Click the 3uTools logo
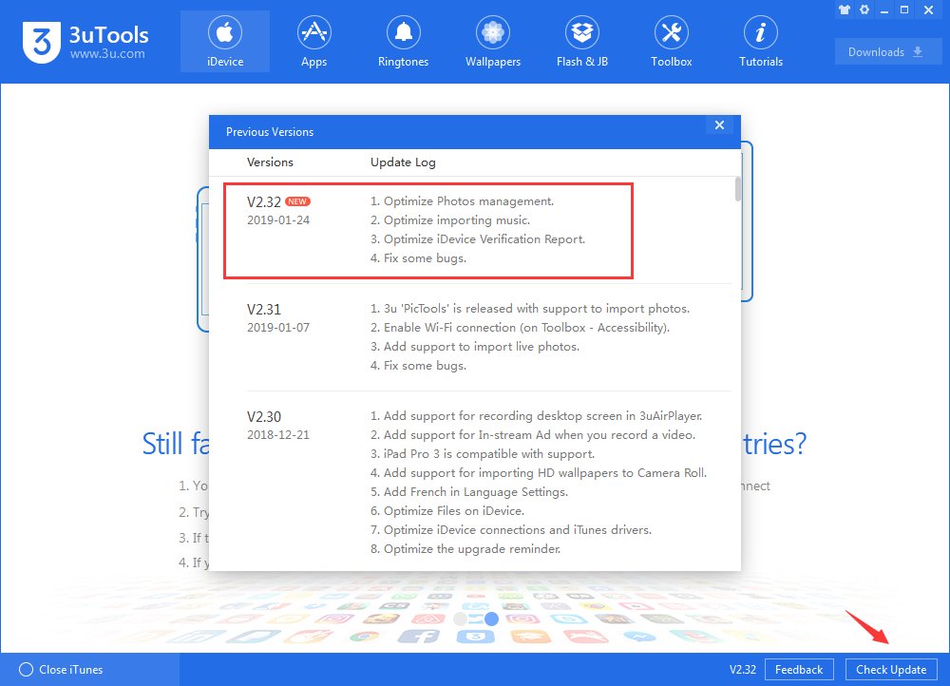The width and height of the screenshot is (950, 686). tap(85, 42)
